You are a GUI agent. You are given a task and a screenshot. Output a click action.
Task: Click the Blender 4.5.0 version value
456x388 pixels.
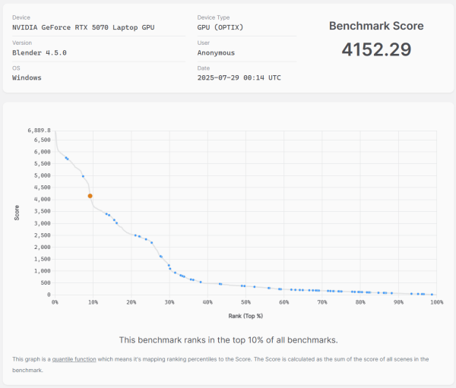40,52
